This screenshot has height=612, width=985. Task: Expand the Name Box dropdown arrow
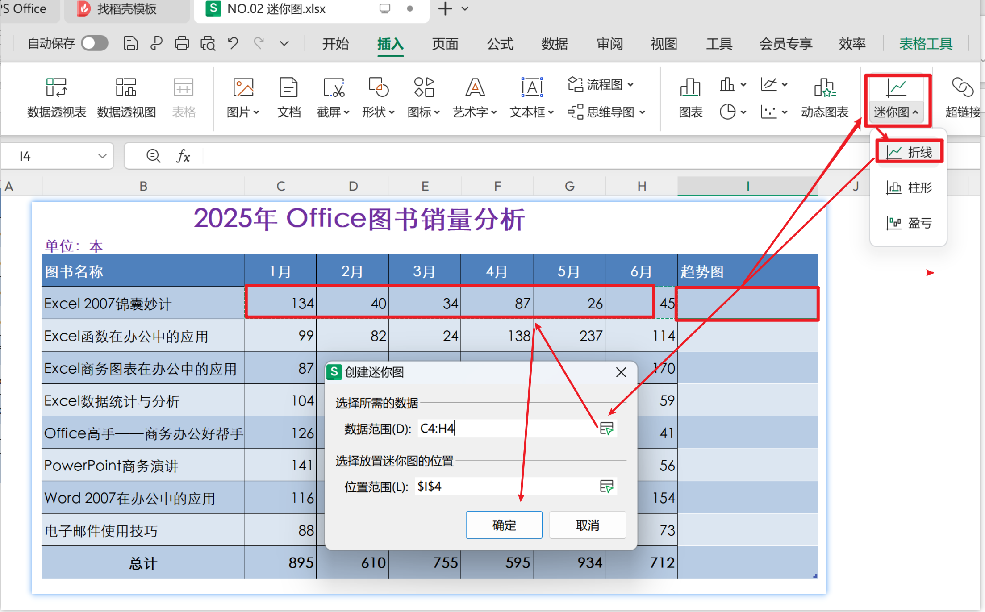point(102,156)
